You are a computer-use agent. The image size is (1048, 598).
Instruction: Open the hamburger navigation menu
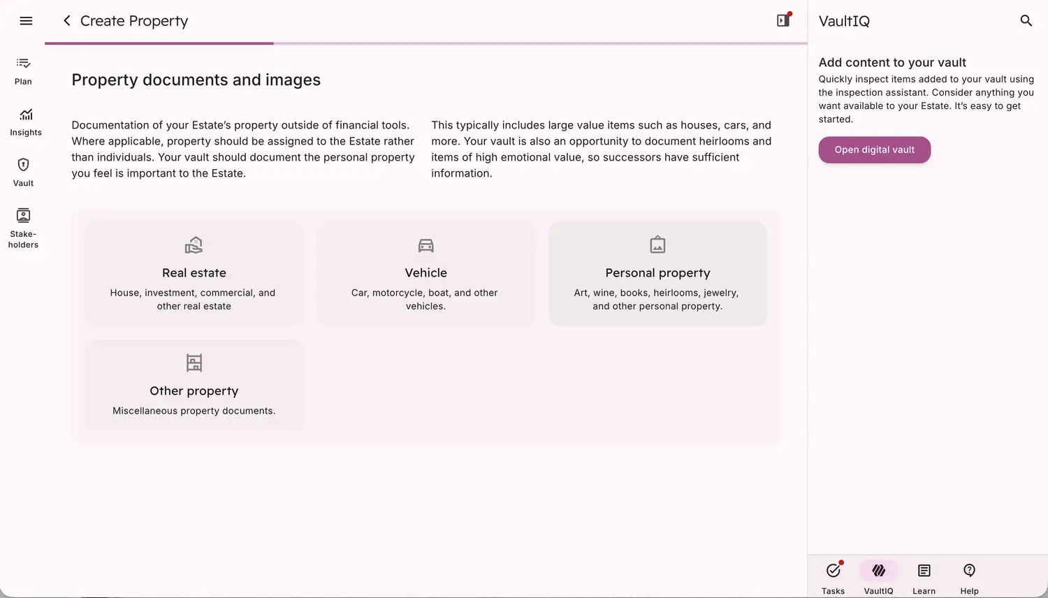[x=26, y=21]
